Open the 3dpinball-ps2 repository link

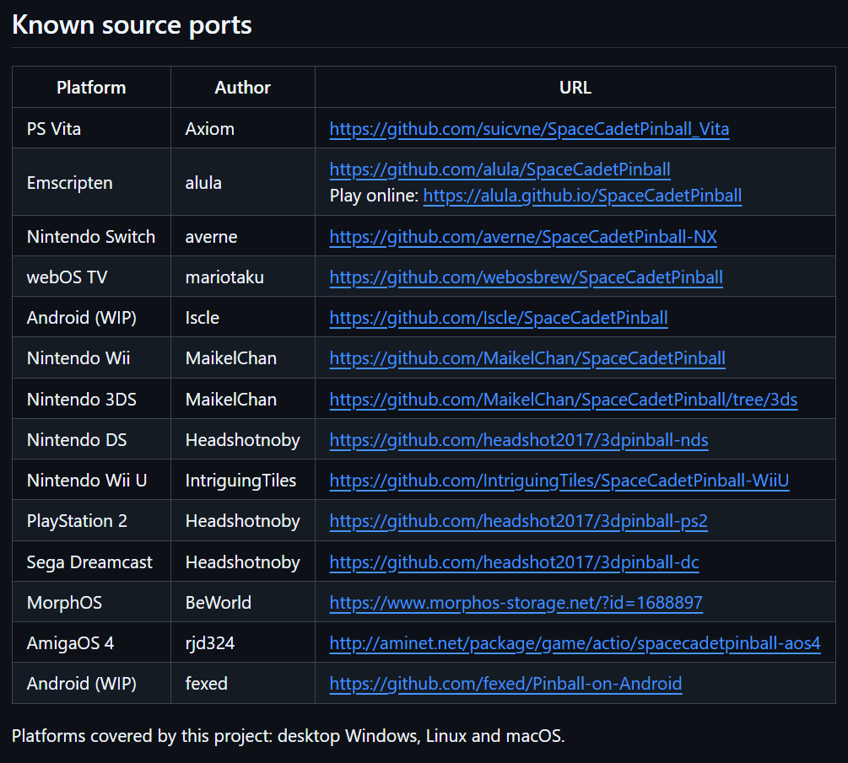point(518,521)
